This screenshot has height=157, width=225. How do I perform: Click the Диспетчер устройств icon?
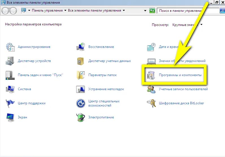[x=10, y=61]
